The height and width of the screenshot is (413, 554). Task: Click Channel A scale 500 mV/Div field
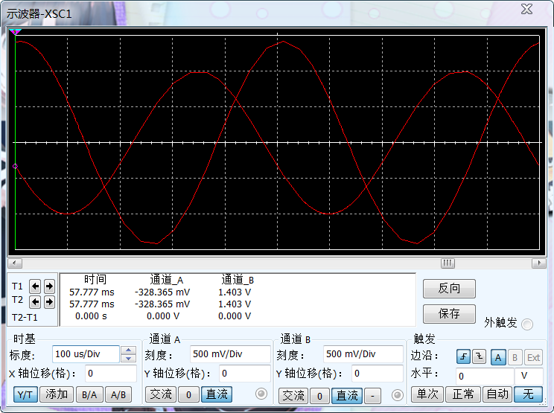point(229,354)
